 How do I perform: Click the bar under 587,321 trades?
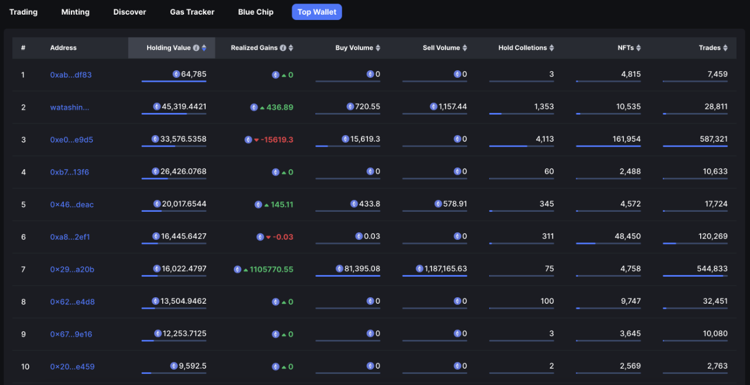(695, 146)
